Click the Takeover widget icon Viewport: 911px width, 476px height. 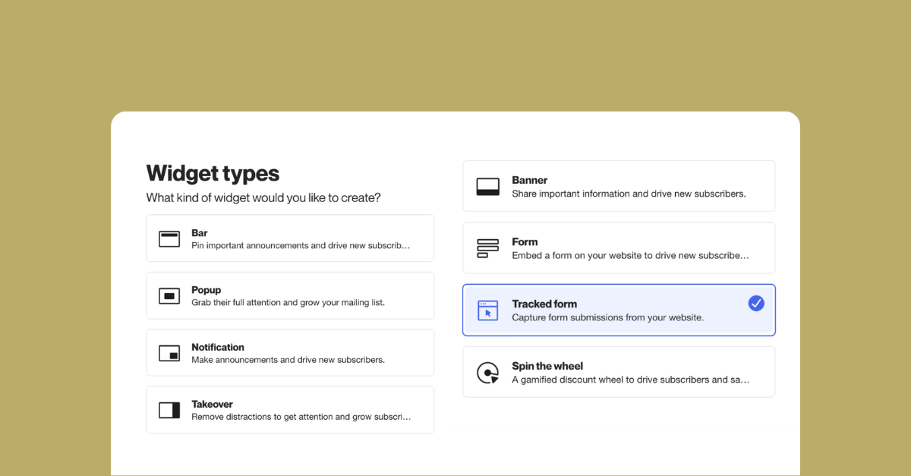click(169, 409)
